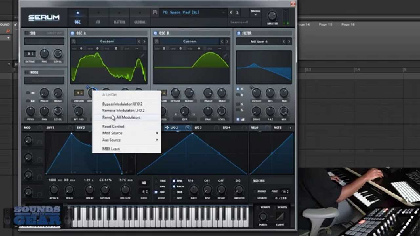
Task: Click the MASTER volume knob
Action: tap(272, 16)
